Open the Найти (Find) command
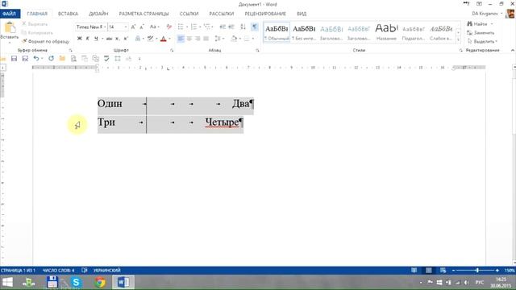Viewport: 516px width, 290px height. coord(477,24)
